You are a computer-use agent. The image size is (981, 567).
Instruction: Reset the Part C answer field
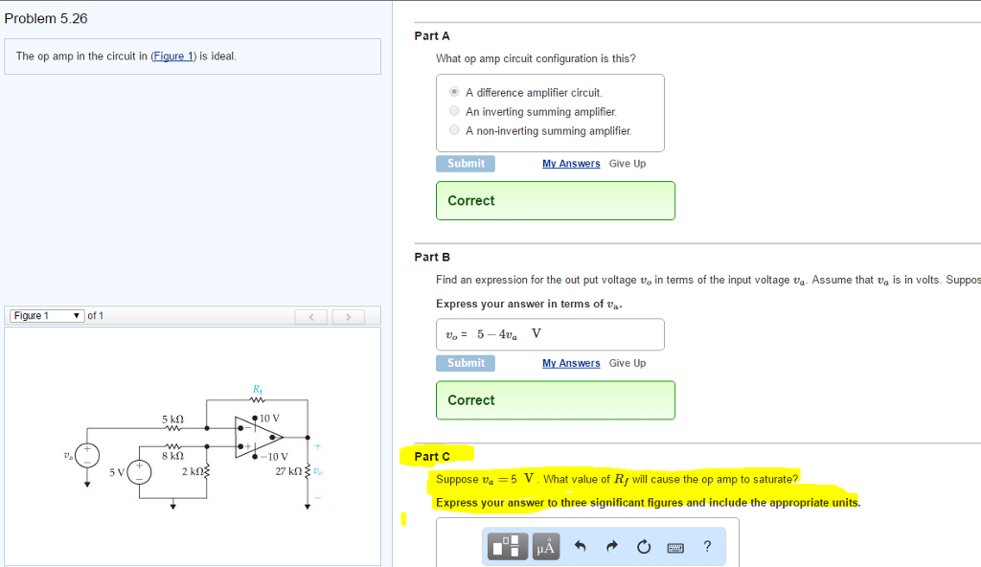[x=644, y=547]
